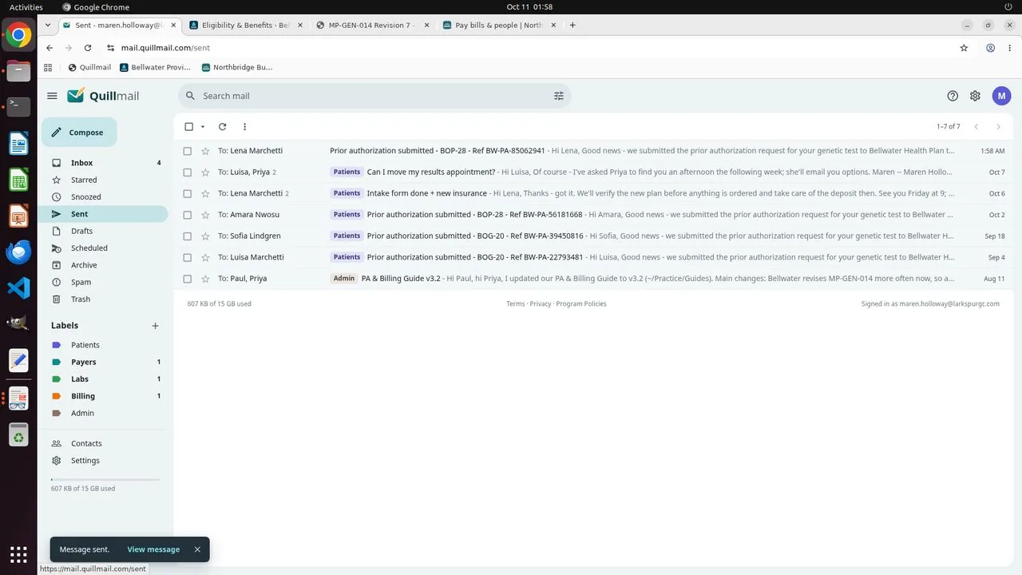
Task: Switch to Pay bills & people tab
Action: tap(499, 25)
